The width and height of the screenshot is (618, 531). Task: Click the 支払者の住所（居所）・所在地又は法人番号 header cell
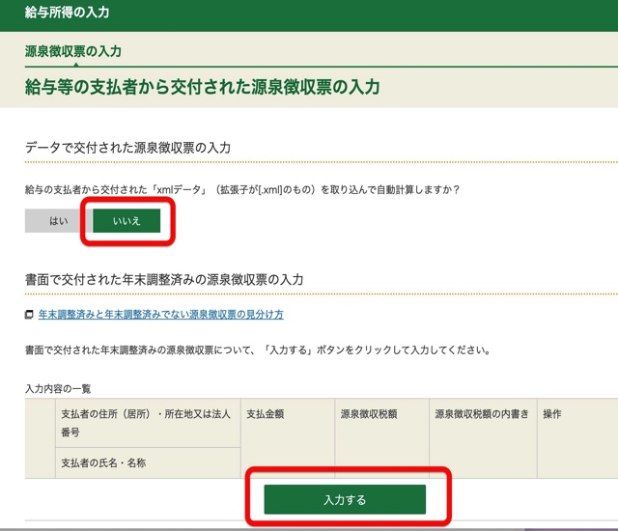tap(145, 423)
